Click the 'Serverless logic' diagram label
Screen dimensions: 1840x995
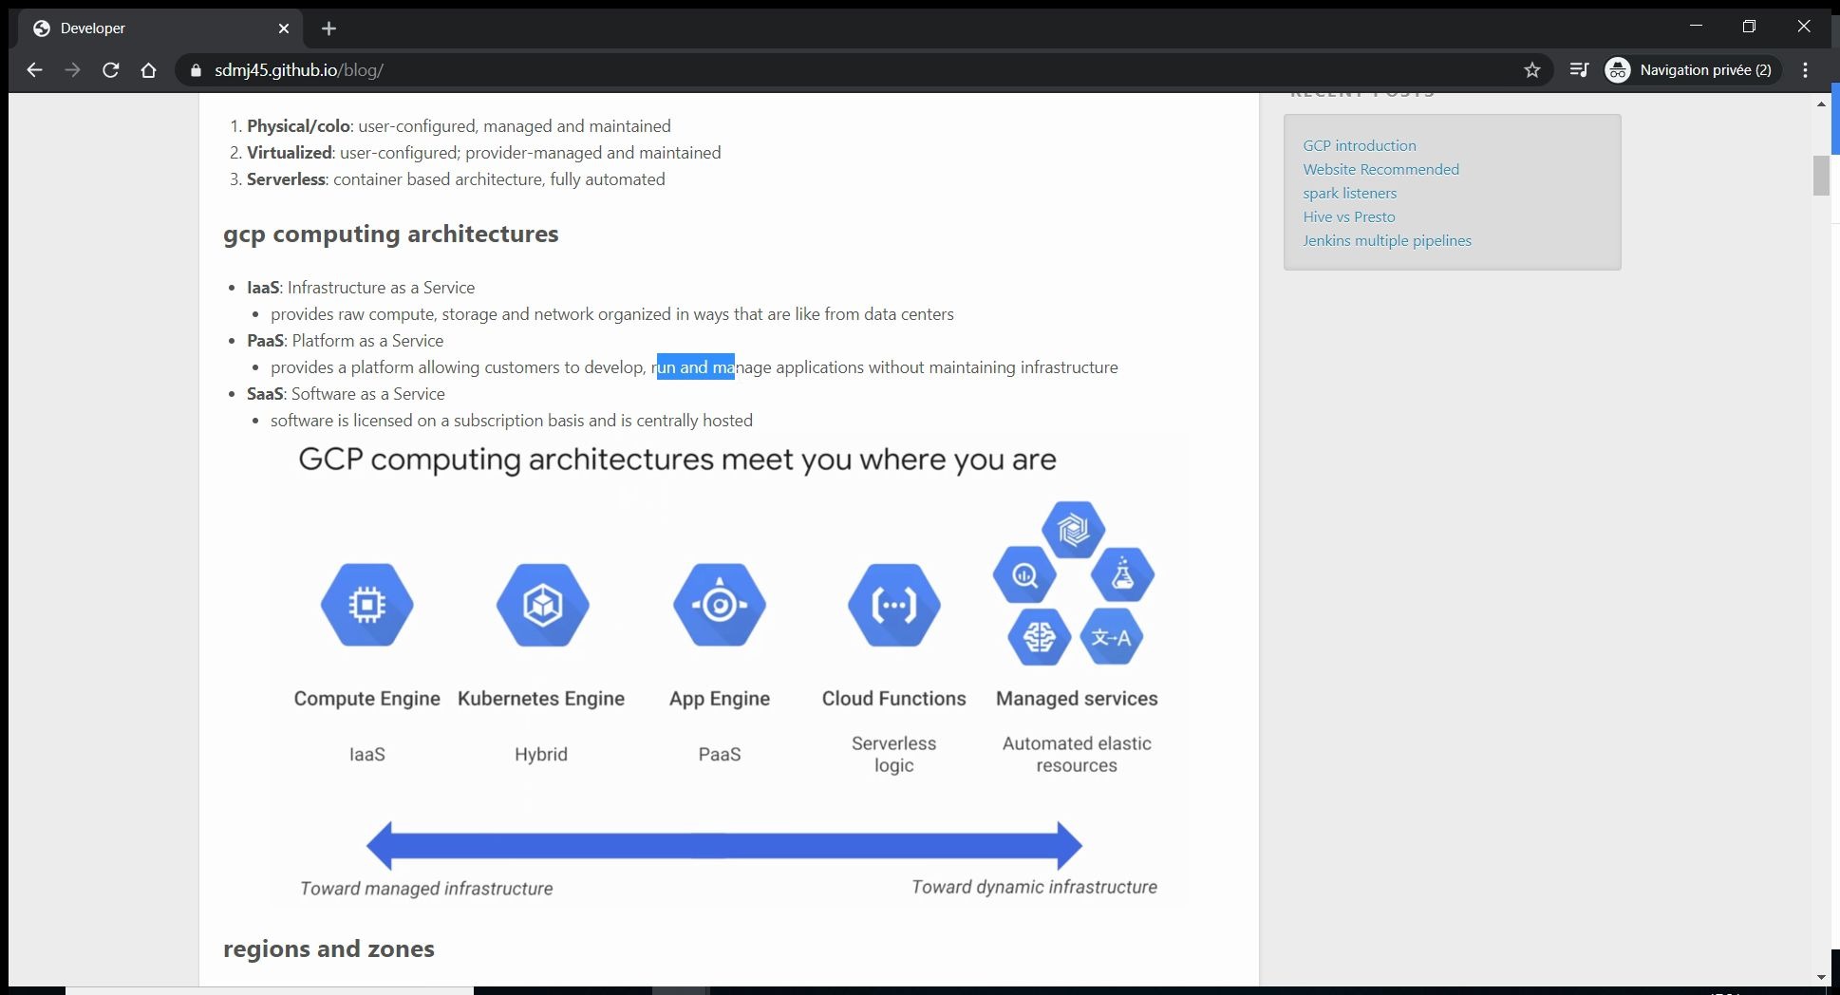click(x=893, y=754)
